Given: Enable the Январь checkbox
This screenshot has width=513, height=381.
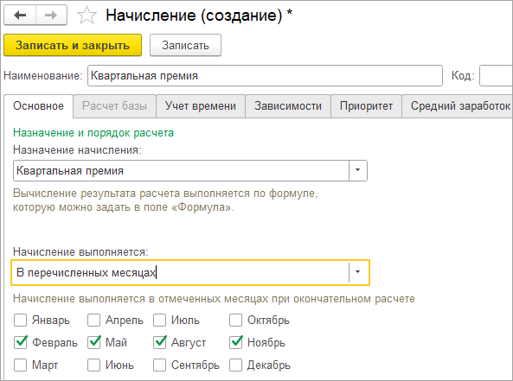Looking at the screenshot, I should click(x=20, y=321).
